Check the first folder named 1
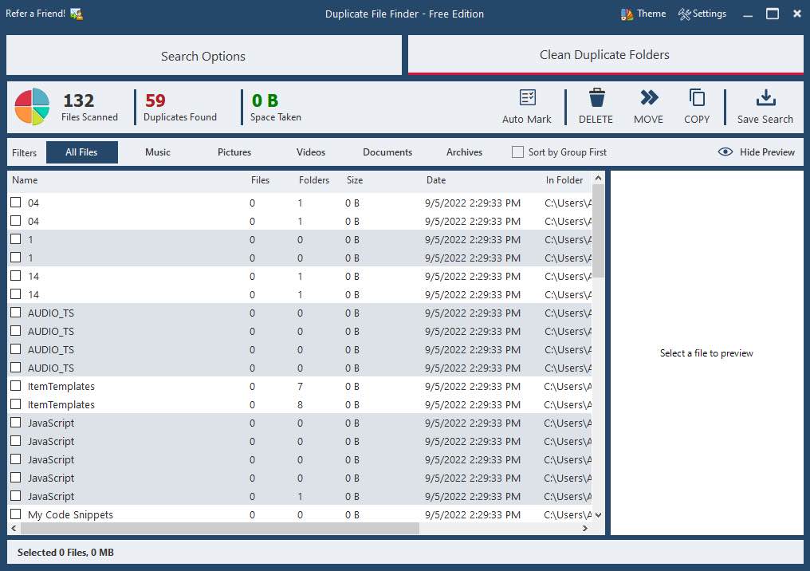Viewport: 810px width, 571px height. coord(16,239)
